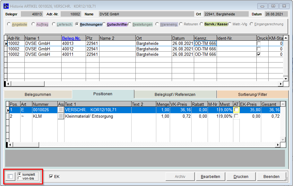Image resolution: width=293 pixels, height=186 pixels.
Task: Select the KLM number cell
Action: click(x=45, y=116)
